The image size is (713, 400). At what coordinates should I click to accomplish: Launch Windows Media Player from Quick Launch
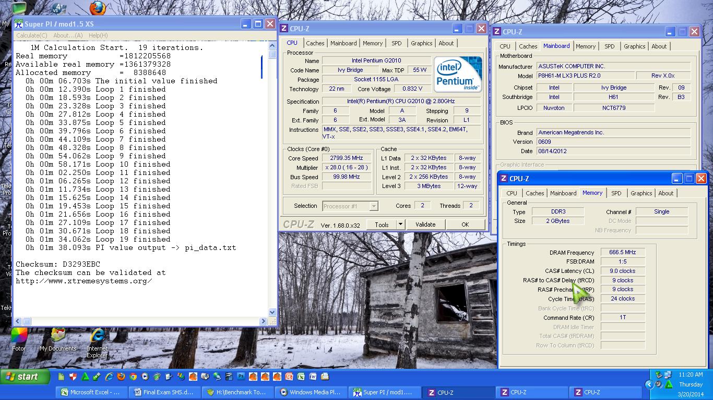tap(145, 377)
